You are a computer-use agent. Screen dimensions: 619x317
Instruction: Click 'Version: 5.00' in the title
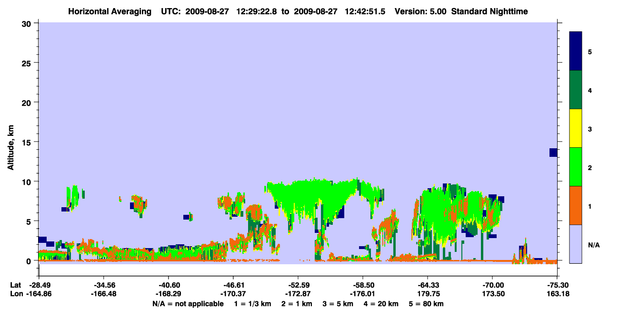(420, 11)
